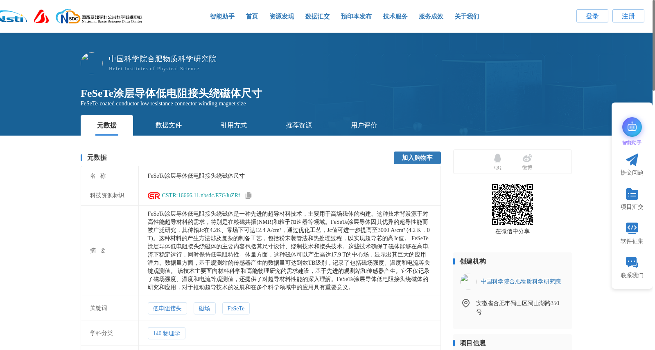
Task: Open 数据汇交 menu item
Action: [x=317, y=16]
